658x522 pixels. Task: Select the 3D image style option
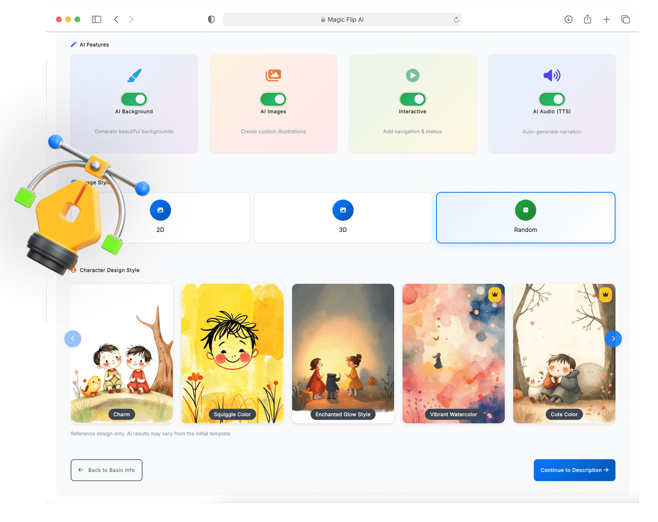click(343, 217)
